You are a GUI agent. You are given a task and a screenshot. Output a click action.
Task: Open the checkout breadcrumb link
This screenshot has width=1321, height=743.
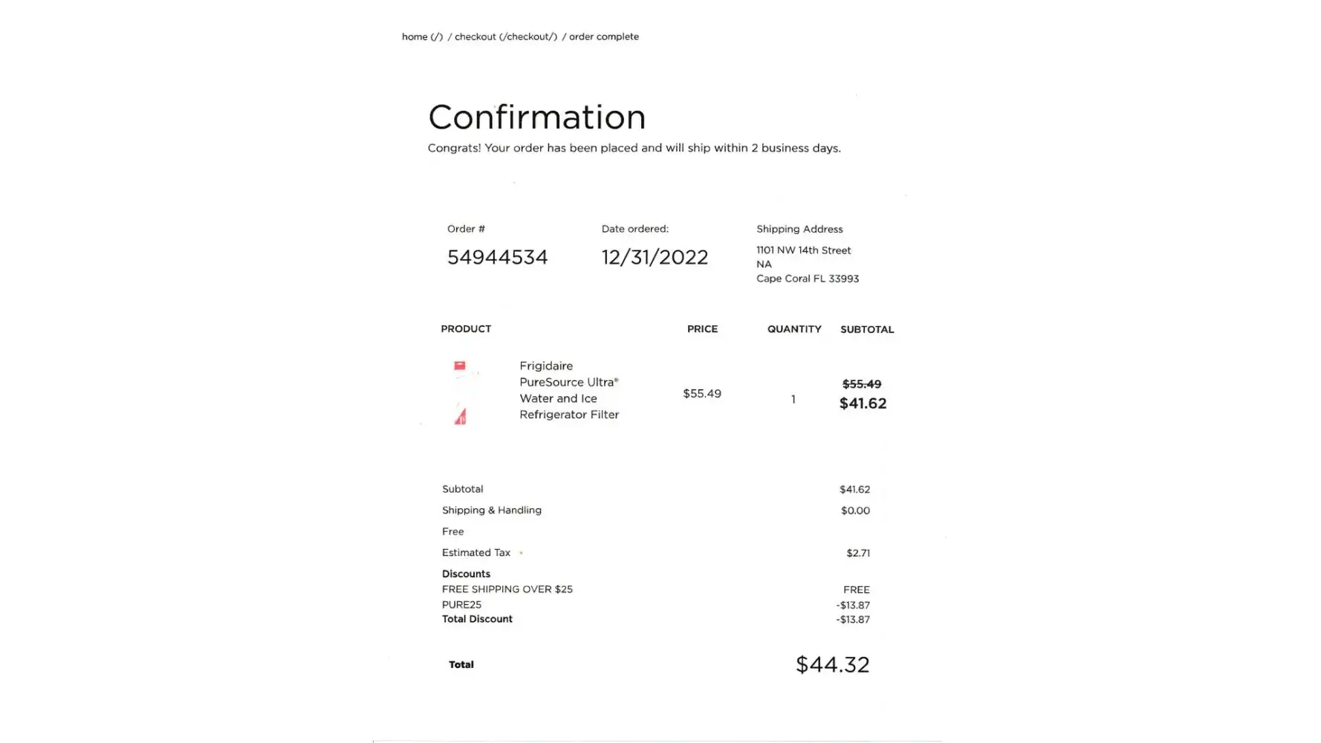[505, 36]
